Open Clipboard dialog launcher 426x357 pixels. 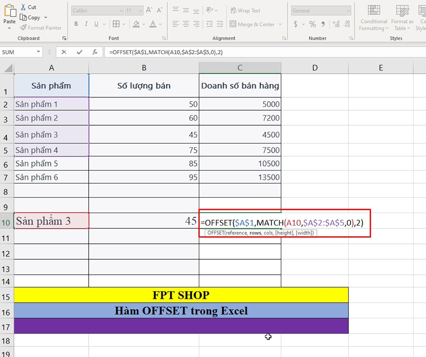(x=64, y=38)
